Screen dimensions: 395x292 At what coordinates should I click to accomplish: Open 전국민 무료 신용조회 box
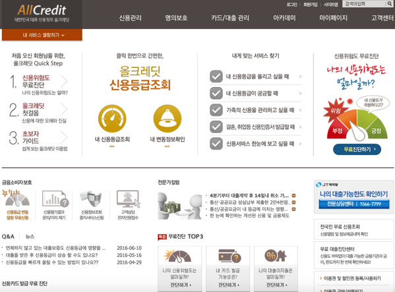[x=354, y=229]
